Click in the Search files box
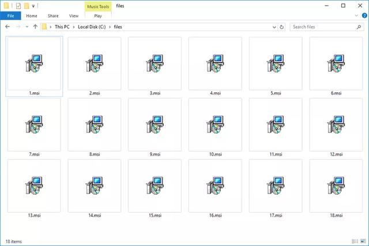This screenshot has width=369, height=246. (323, 27)
